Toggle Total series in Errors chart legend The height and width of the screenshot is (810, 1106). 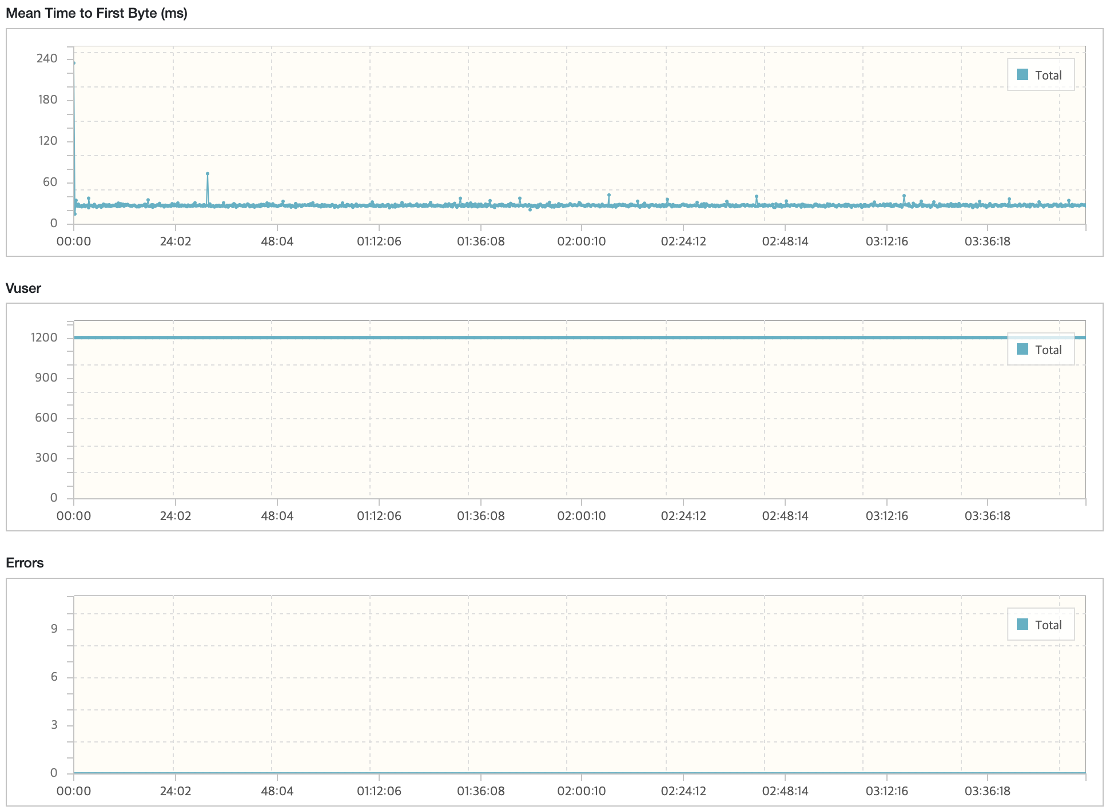point(1040,625)
